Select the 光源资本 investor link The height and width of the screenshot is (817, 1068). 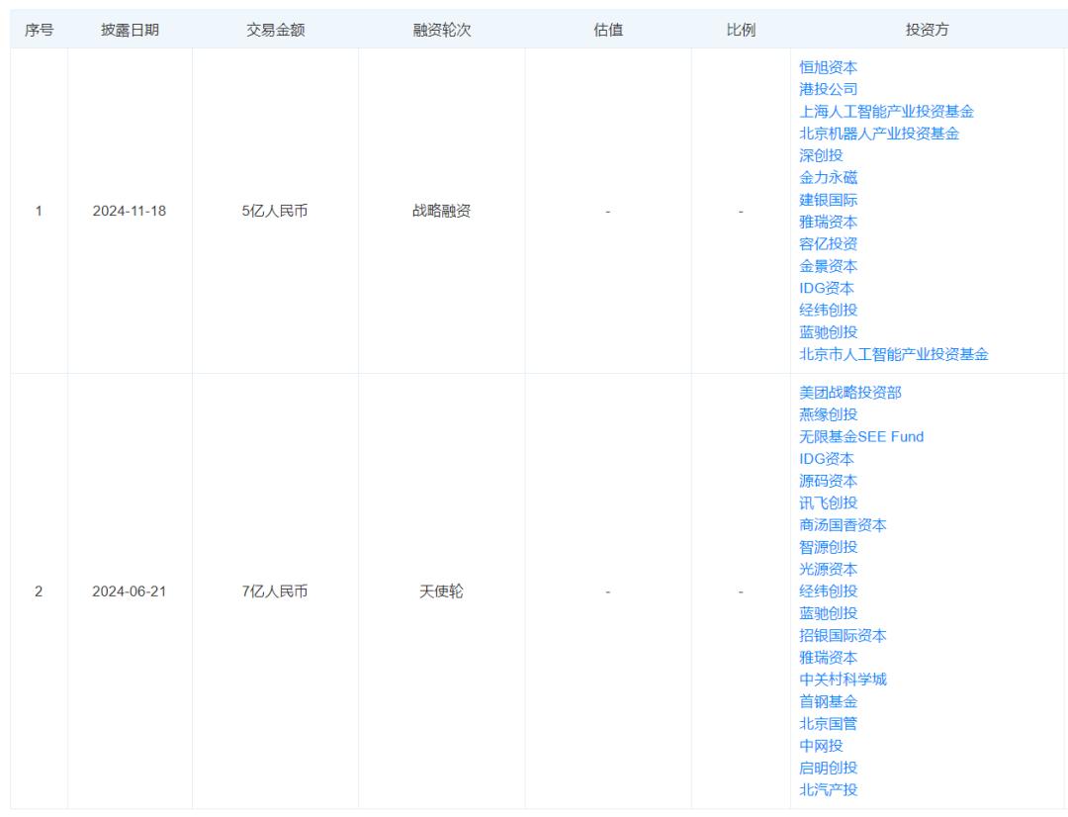pos(828,570)
